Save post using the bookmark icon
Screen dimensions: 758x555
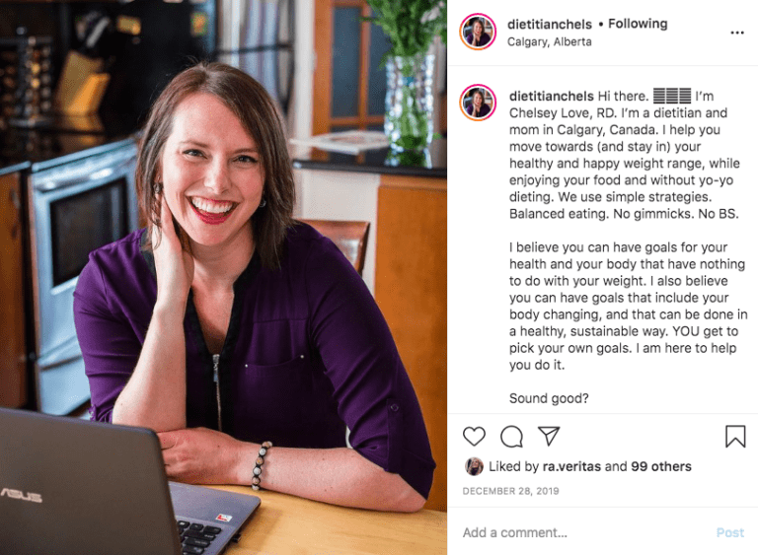coord(734,436)
